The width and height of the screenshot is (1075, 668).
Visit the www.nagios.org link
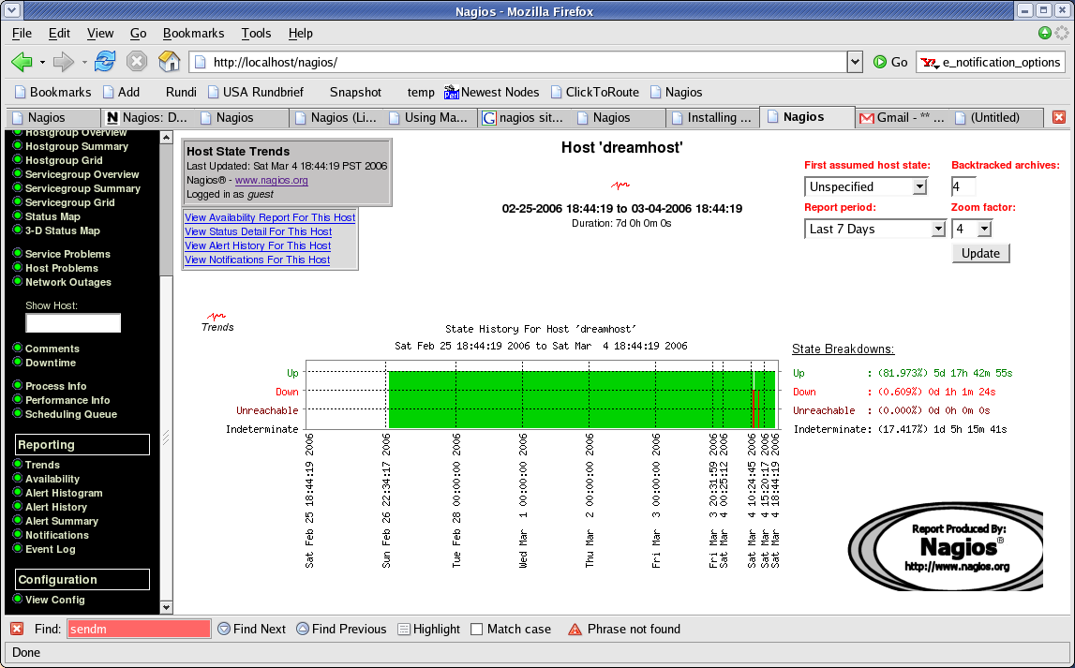(272, 180)
